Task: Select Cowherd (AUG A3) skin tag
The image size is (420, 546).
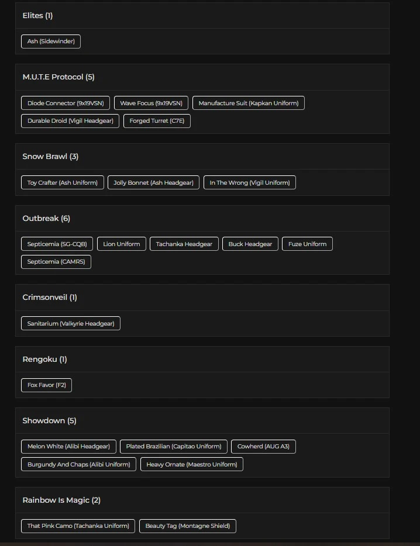Action: click(x=263, y=447)
